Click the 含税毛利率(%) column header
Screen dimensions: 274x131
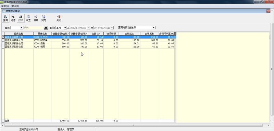pos(167,34)
